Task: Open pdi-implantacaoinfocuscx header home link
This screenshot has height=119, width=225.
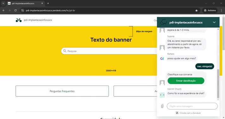Action: click(x=38, y=20)
